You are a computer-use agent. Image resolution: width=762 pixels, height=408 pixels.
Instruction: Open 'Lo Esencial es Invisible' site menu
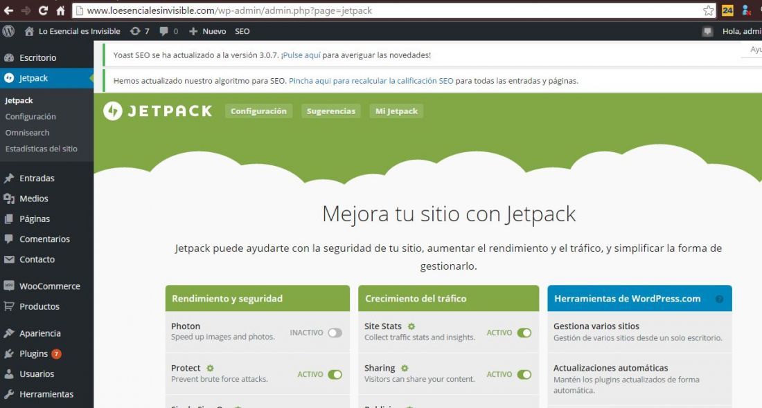coord(73,31)
